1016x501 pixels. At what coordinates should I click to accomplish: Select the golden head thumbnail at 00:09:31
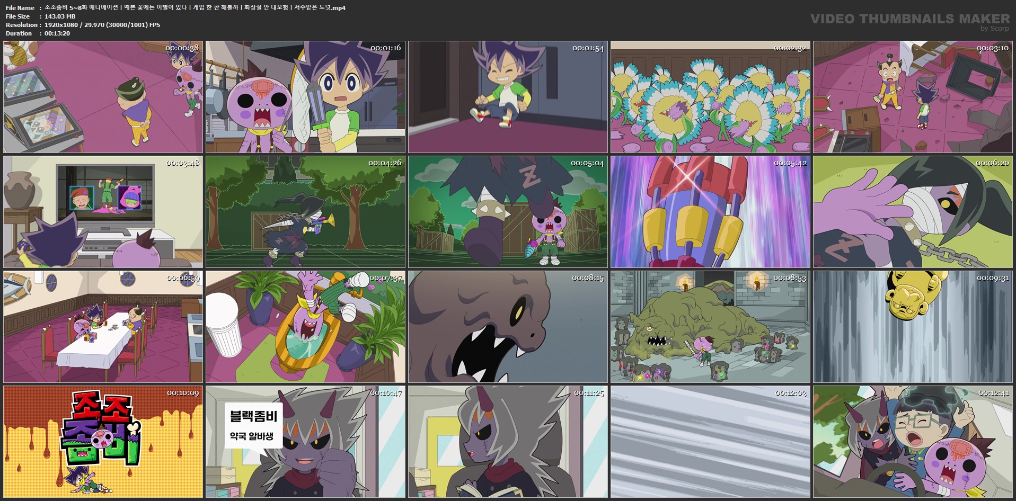(913, 327)
